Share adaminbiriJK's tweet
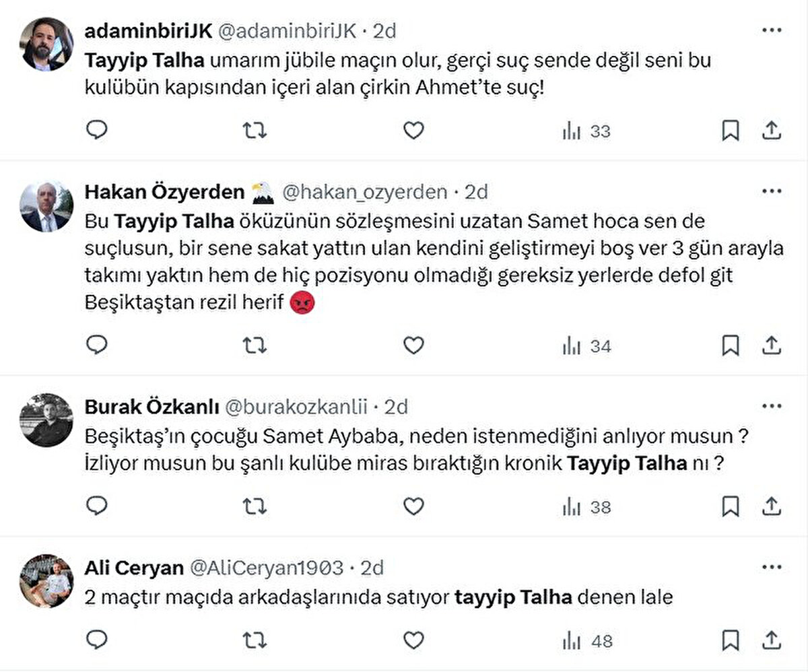Image resolution: width=808 pixels, height=672 pixels. click(771, 131)
